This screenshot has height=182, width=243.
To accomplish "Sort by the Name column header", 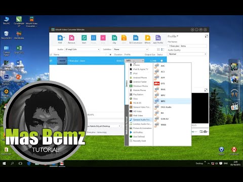I will [56, 55].
